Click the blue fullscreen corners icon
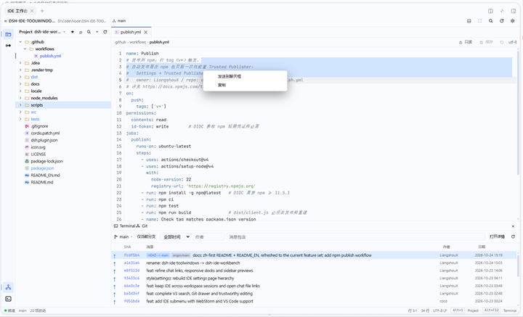The height and width of the screenshot is (317, 523). [480, 21]
